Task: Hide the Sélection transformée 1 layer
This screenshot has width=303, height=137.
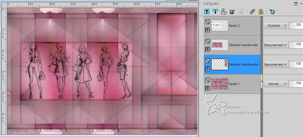Action: pyautogui.click(x=208, y=69)
